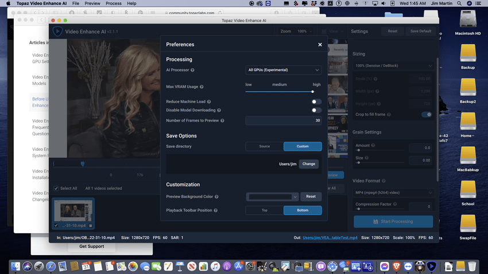Launch Safari from the Dock
This screenshot has width=488, height=274.
[x=51, y=266]
